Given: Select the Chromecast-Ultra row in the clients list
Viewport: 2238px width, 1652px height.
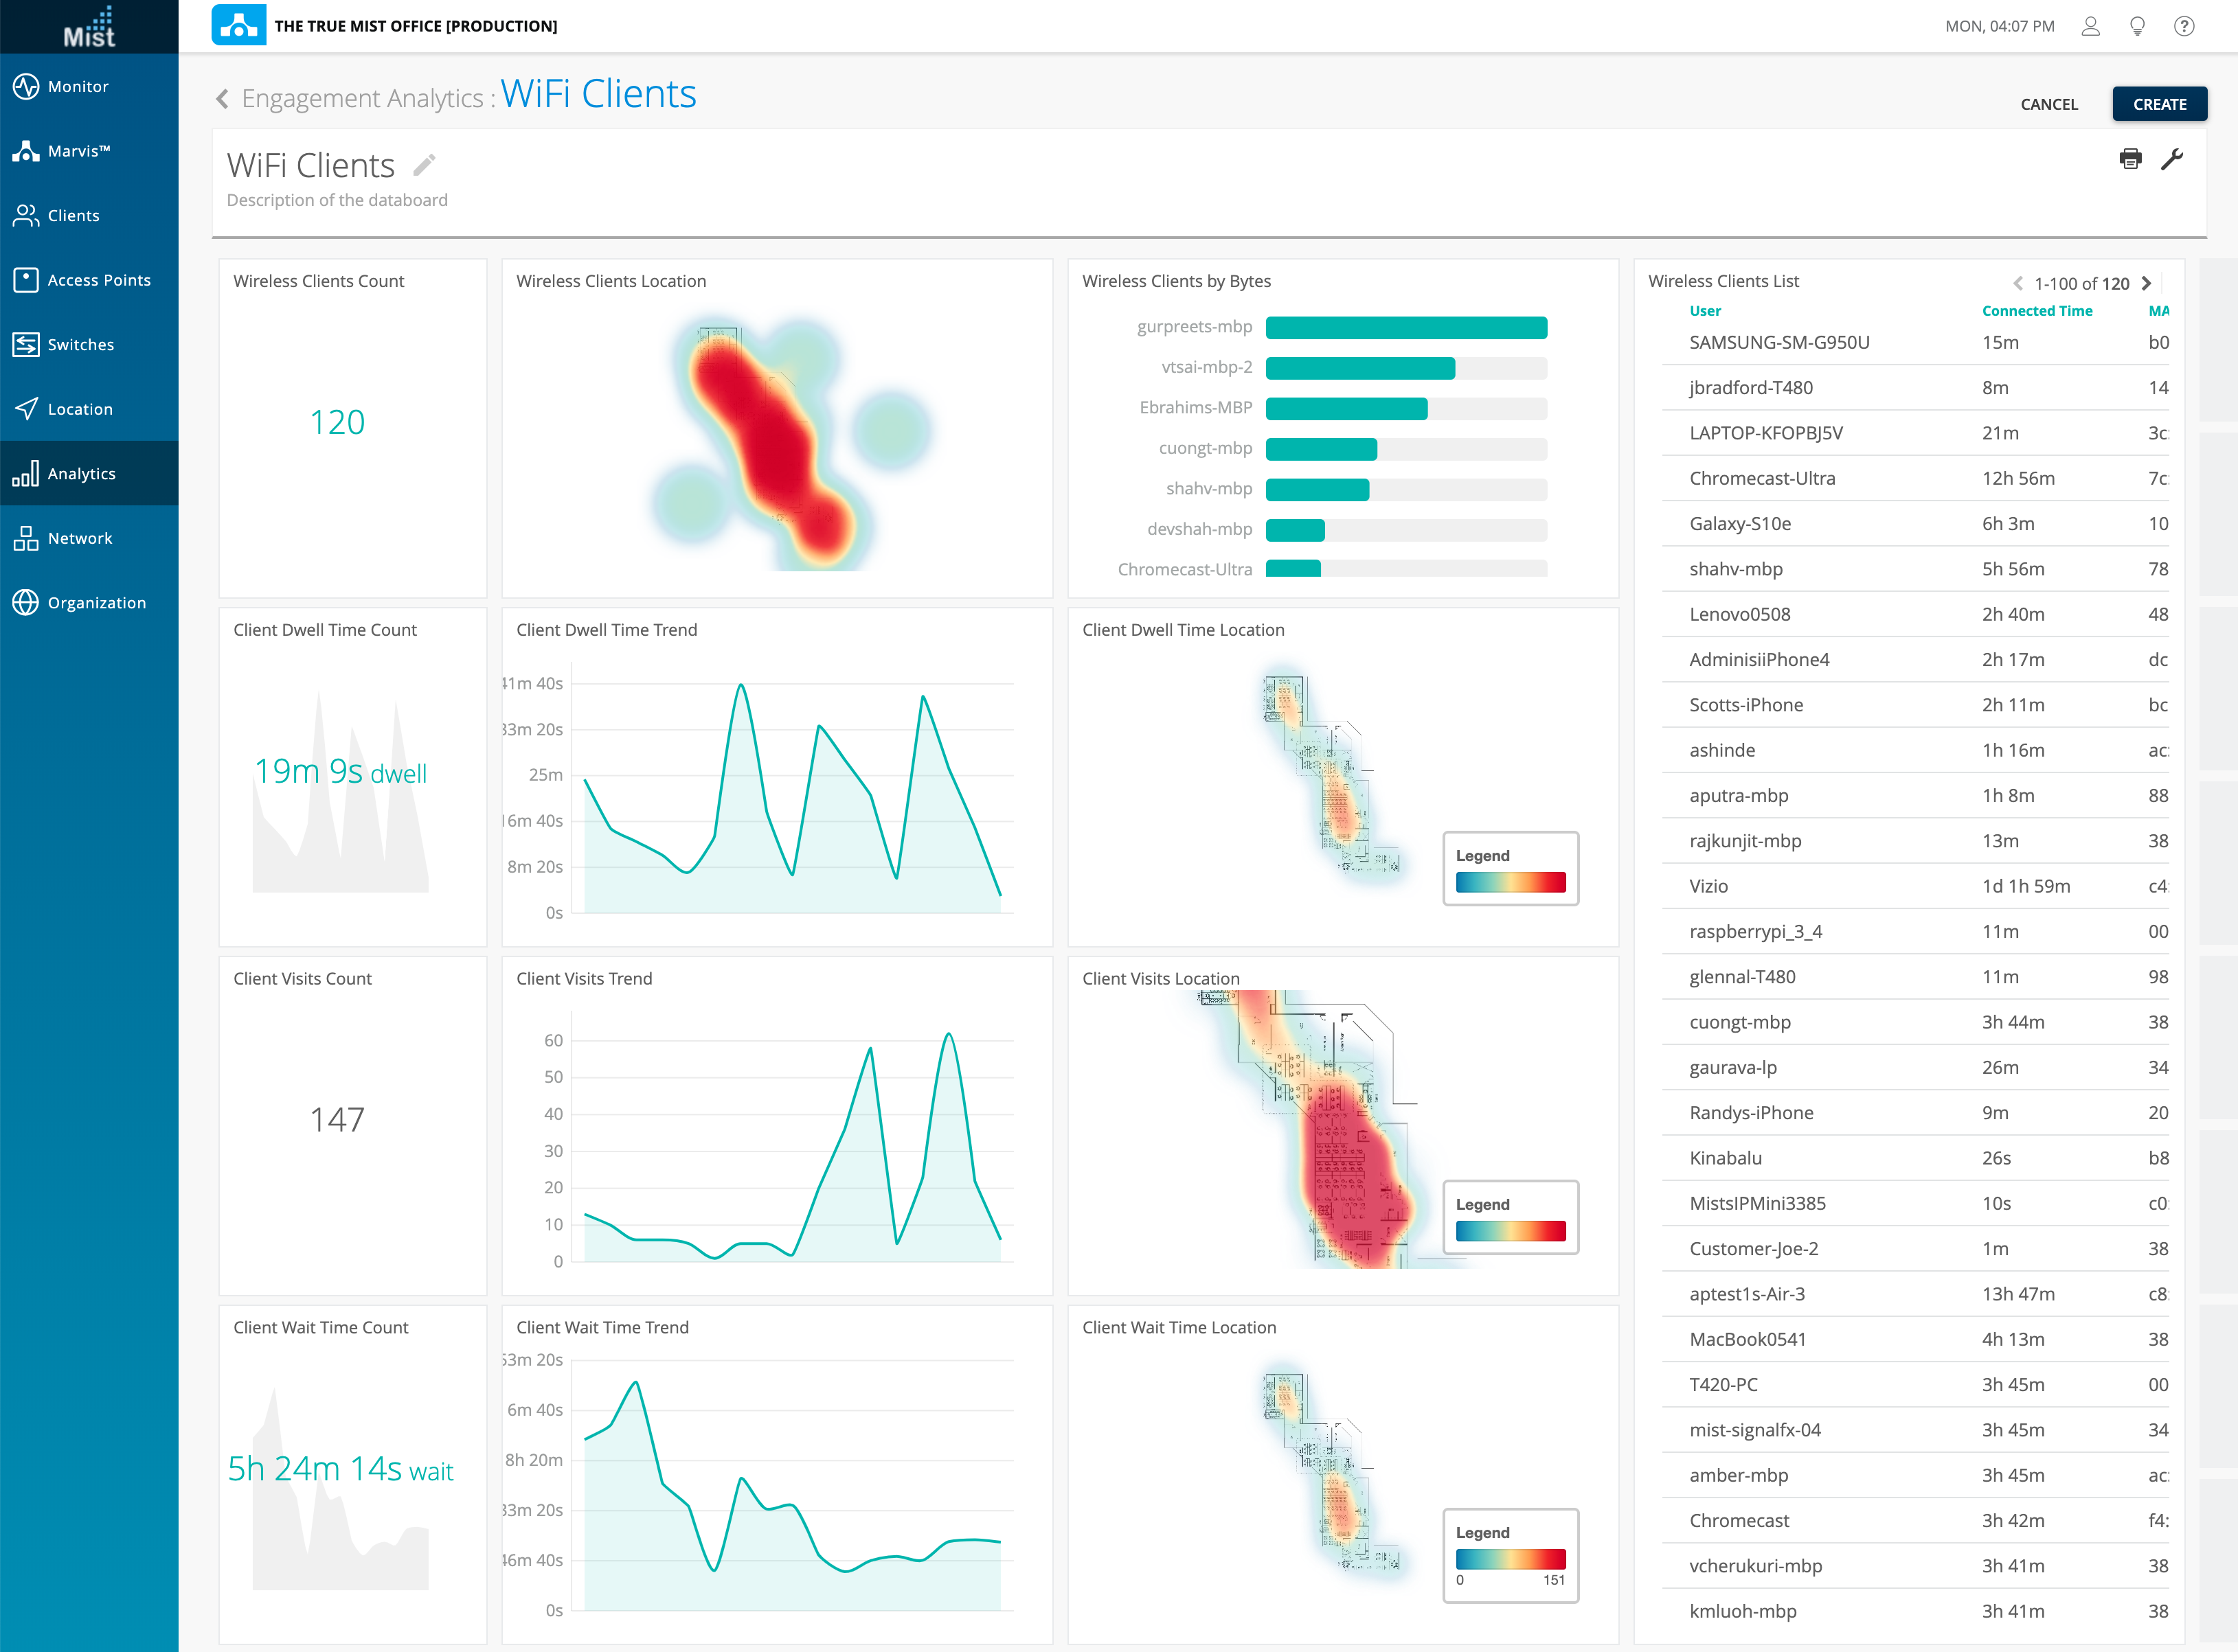Looking at the screenshot, I should click(1762, 478).
